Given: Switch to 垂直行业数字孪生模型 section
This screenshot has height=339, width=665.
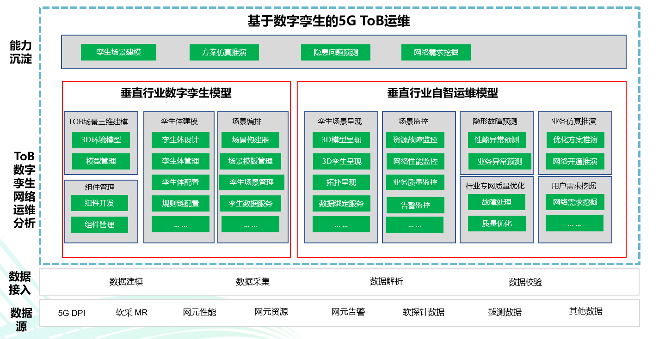Looking at the screenshot, I should coord(177,92).
